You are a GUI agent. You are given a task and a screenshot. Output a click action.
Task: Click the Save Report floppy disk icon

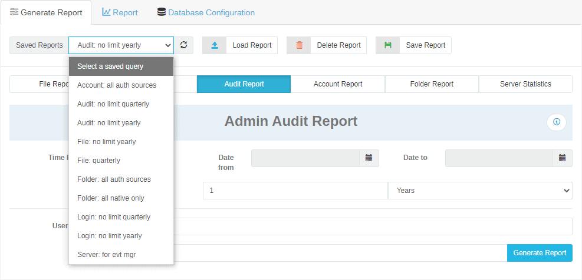tap(388, 45)
